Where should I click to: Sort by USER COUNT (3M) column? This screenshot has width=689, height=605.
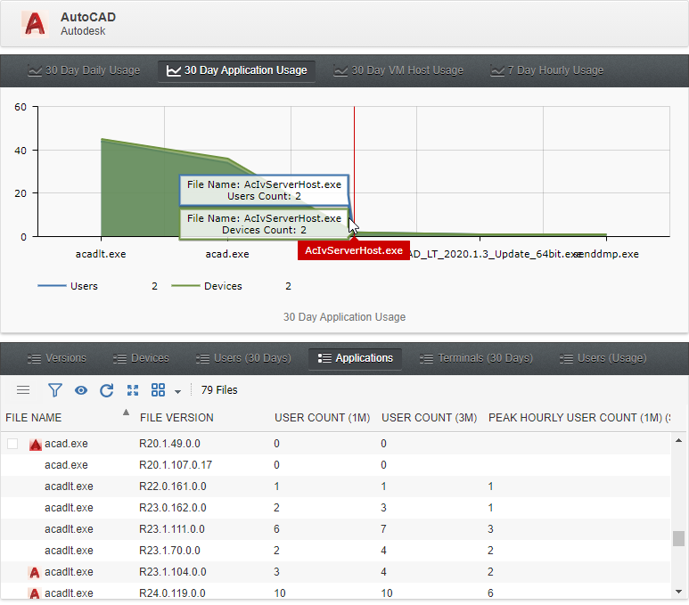point(430,418)
